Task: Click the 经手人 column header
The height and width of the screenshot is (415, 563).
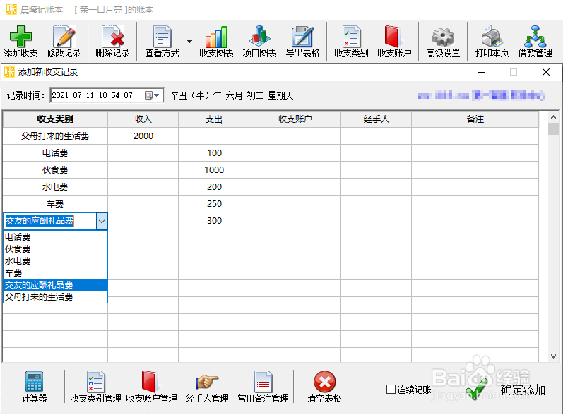Action: point(376,119)
